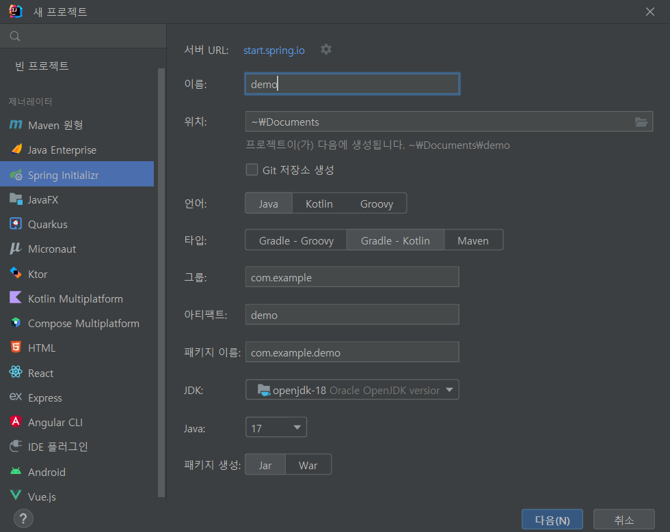Select War packaging
The width and height of the screenshot is (670, 532).
coord(308,465)
